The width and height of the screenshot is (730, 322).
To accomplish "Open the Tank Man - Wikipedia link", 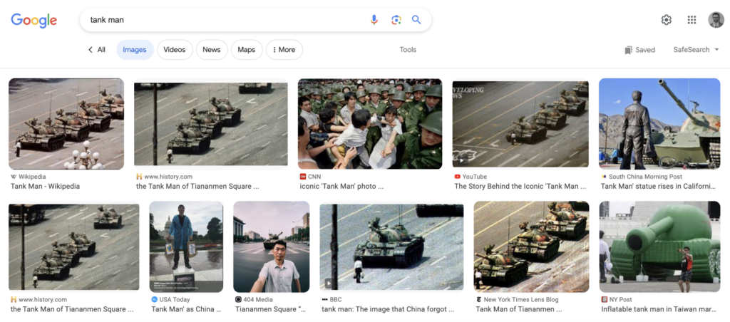I will 45,187.
